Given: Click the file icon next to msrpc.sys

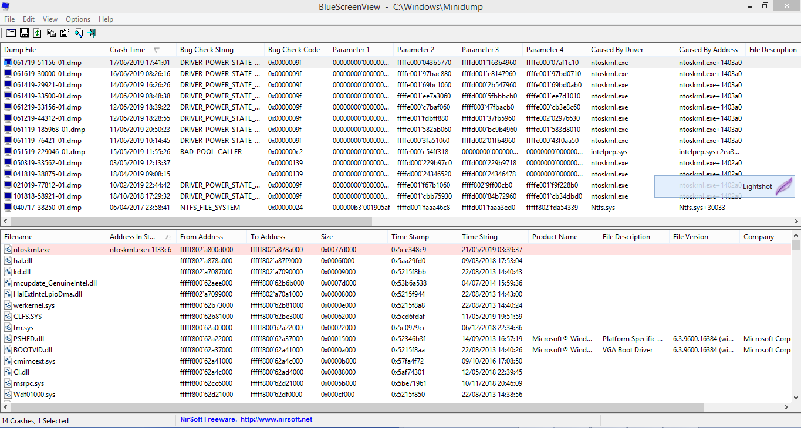Looking at the screenshot, I should (8, 383).
